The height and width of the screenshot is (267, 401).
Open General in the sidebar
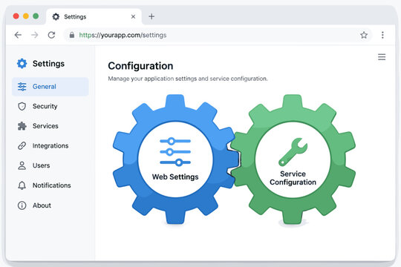click(x=50, y=87)
